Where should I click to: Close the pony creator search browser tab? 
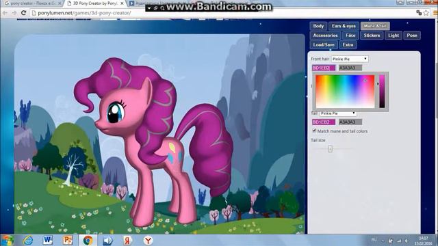click(60, 3)
